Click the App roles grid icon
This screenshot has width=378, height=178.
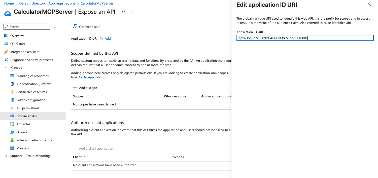click(12, 124)
